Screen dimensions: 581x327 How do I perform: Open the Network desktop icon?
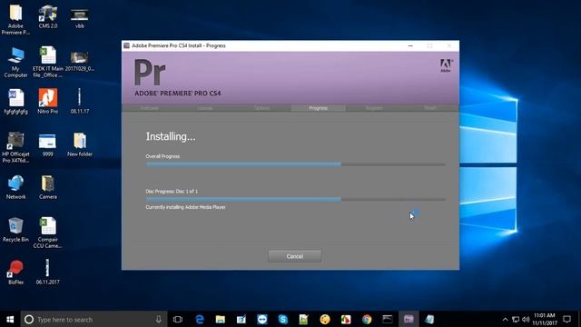(x=15, y=187)
